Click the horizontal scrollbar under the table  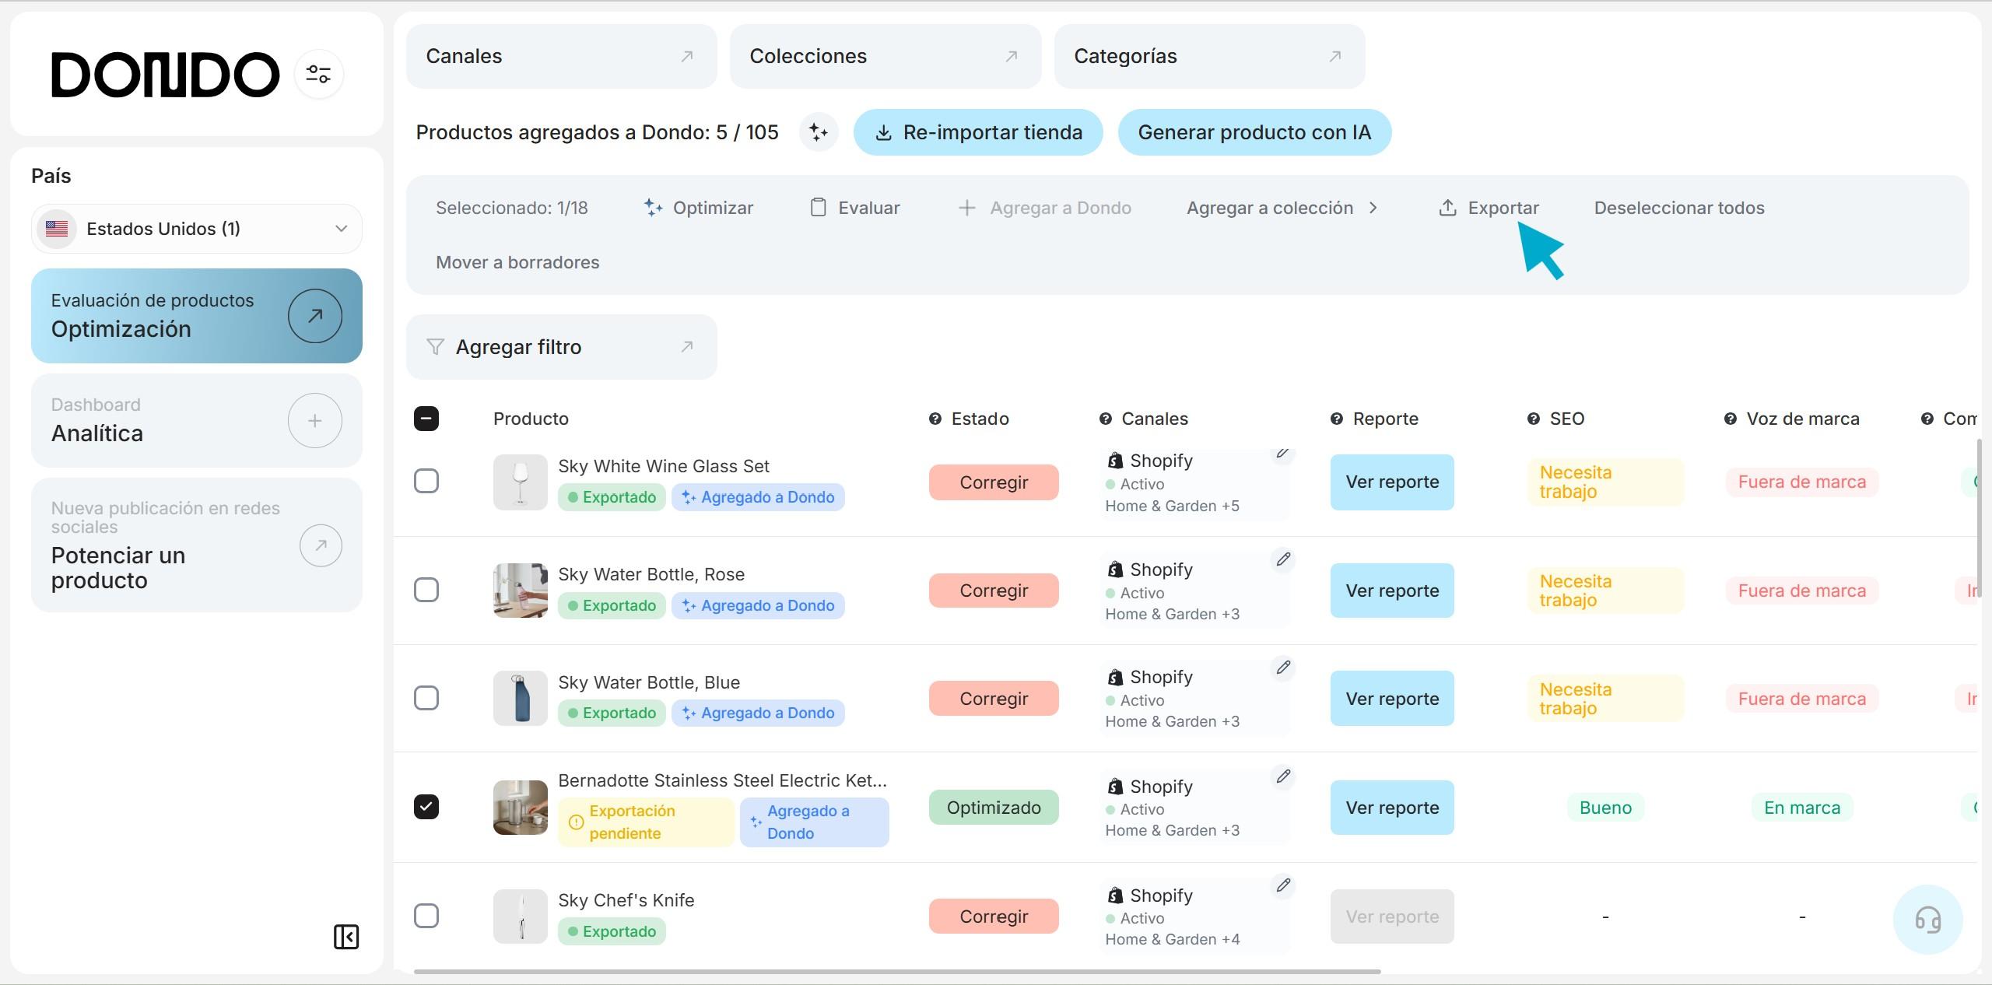point(896,971)
